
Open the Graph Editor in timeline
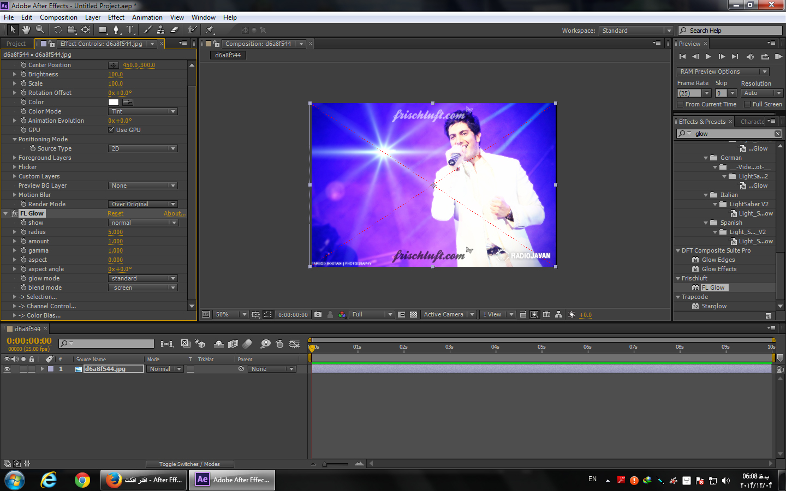(x=294, y=344)
